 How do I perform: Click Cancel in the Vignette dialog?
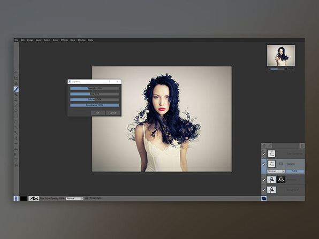tap(113, 113)
